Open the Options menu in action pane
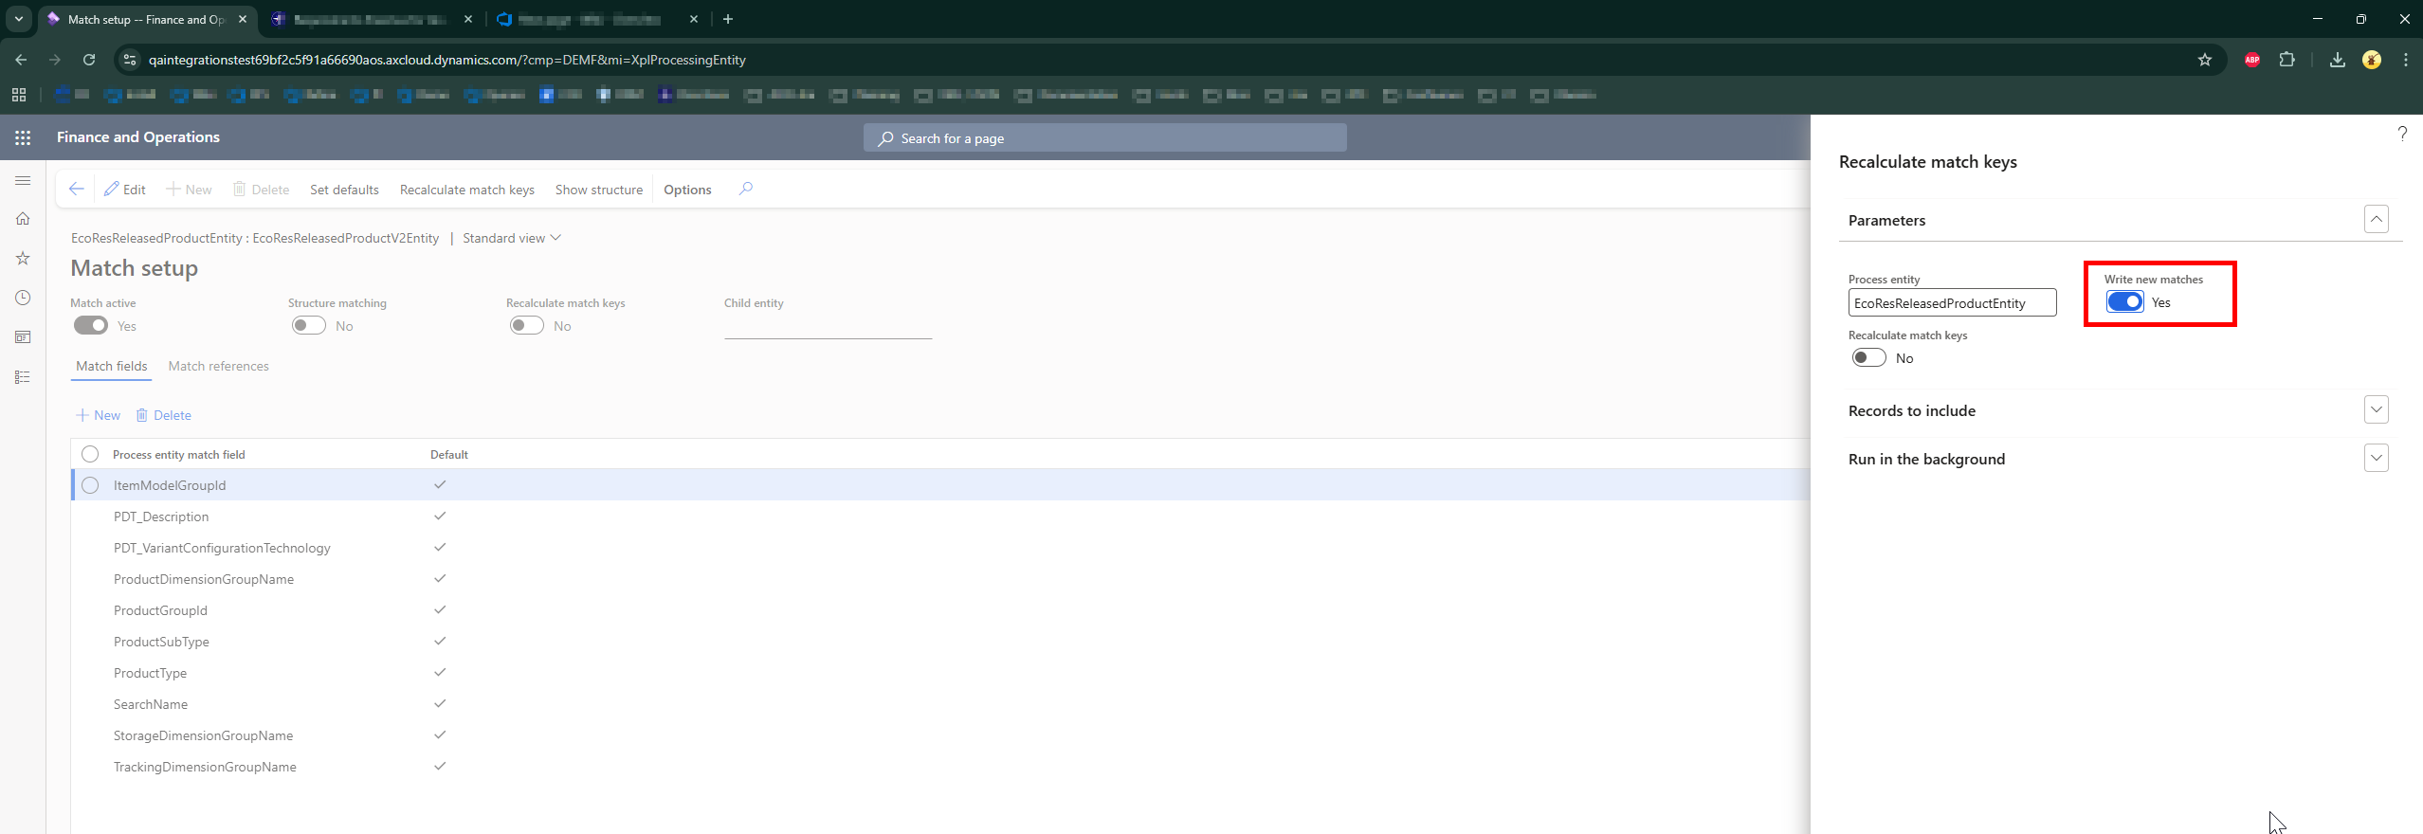2423x834 pixels. [687, 190]
